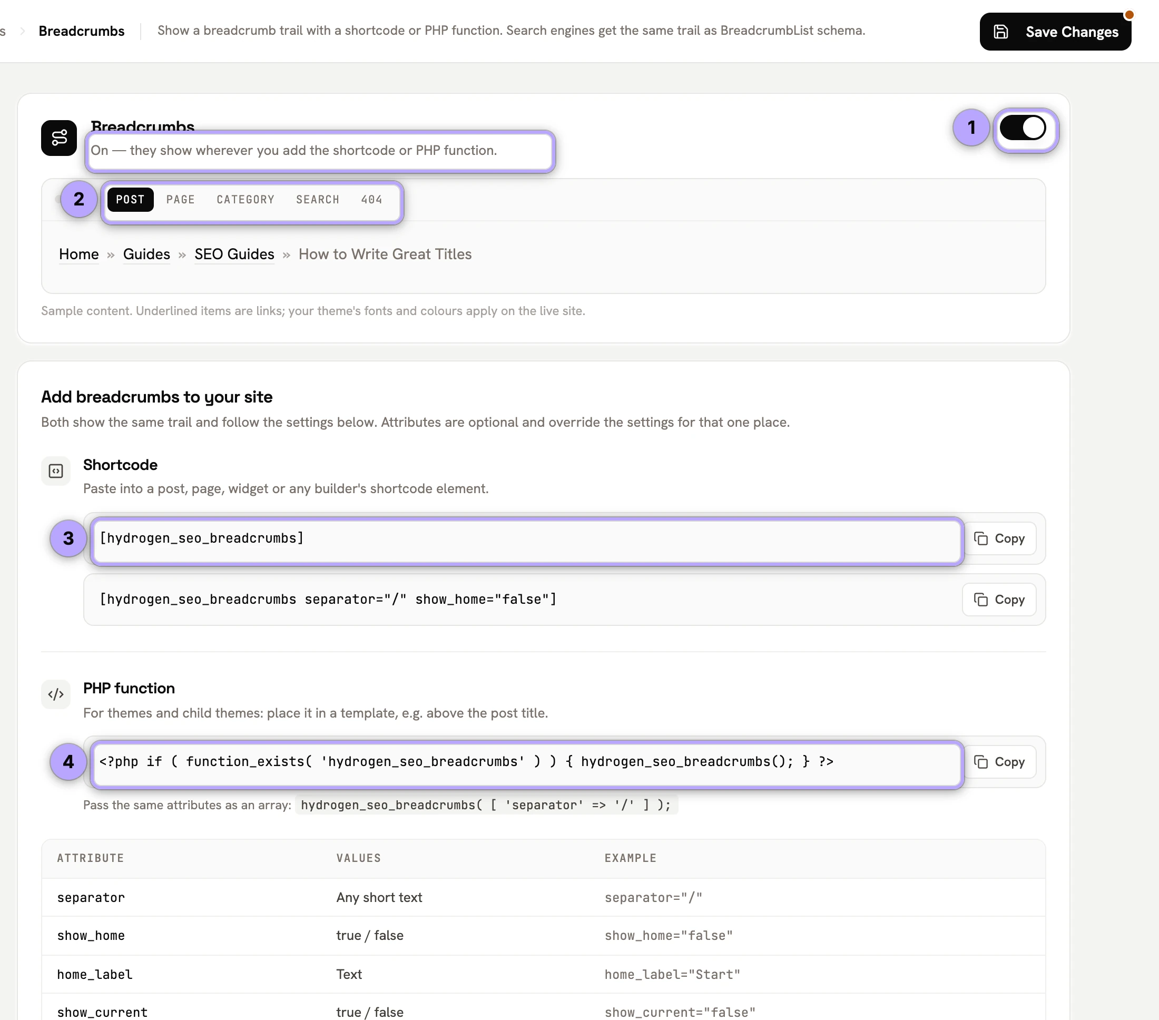The image size is (1159, 1020).
Task: Click the Breadcrumbs item in the top path
Action: (x=82, y=31)
